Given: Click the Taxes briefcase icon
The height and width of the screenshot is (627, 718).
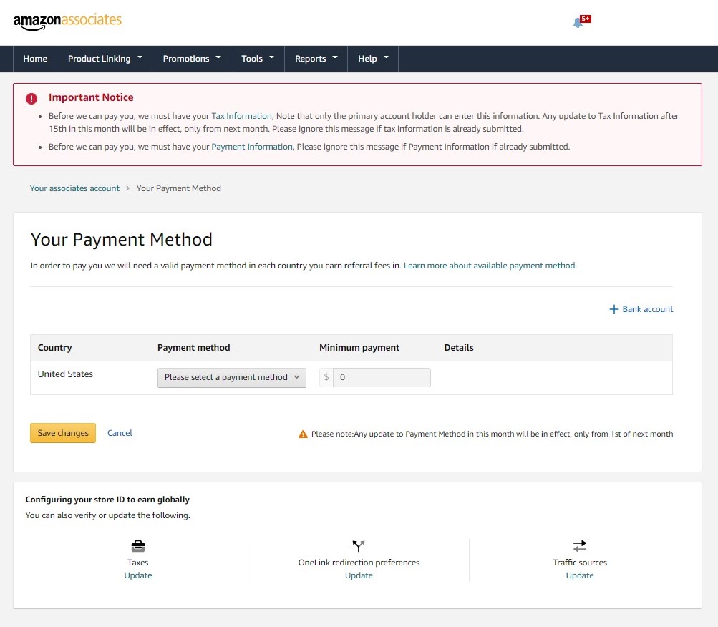Looking at the screenshot, I should [138, 546].
